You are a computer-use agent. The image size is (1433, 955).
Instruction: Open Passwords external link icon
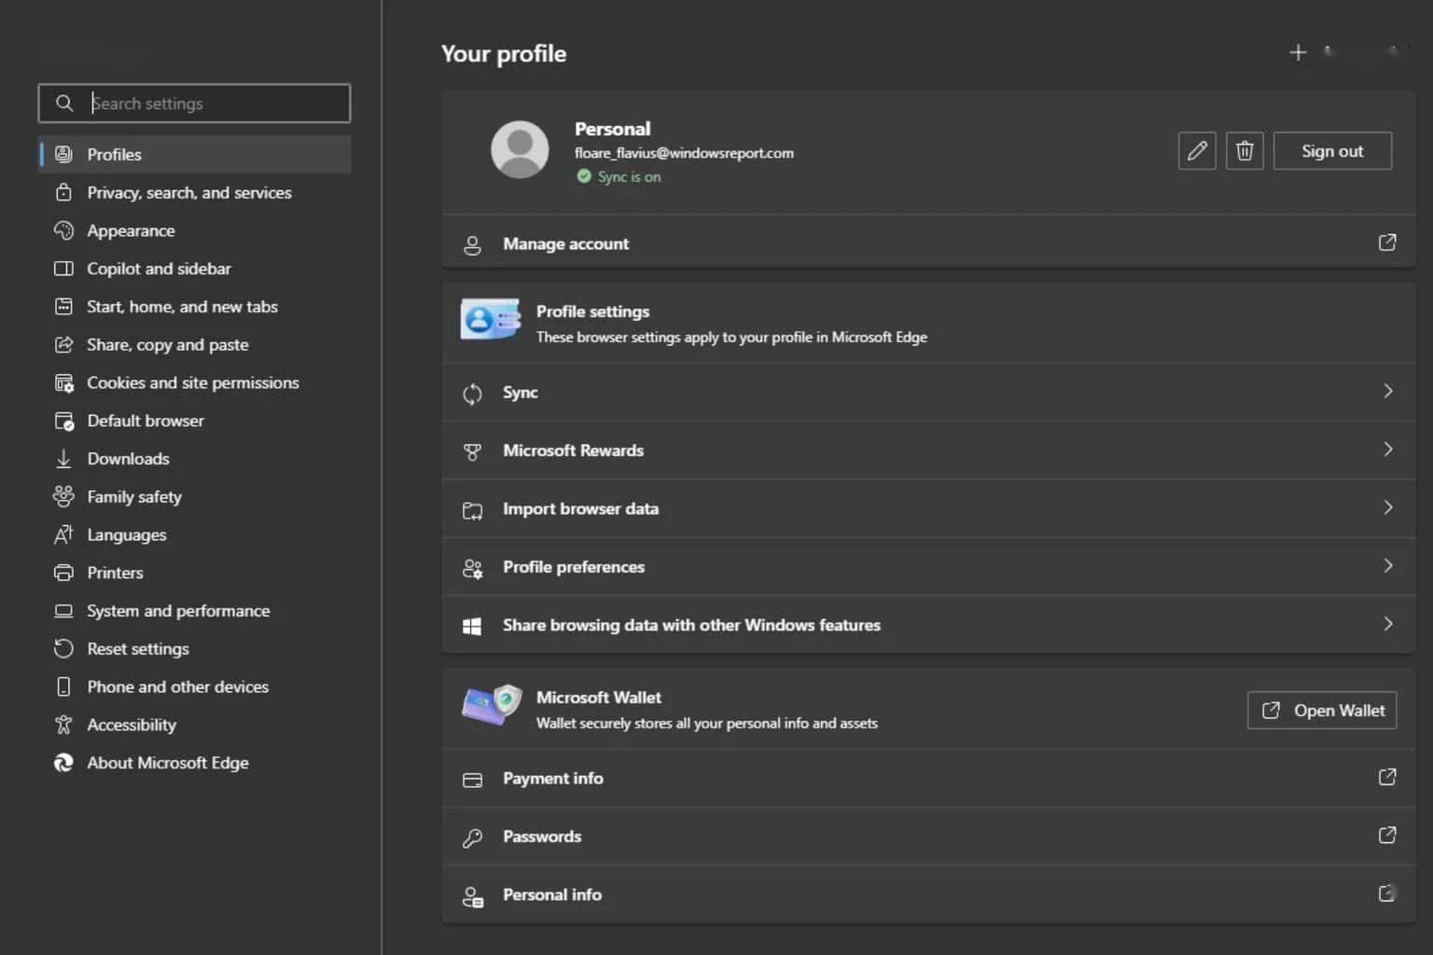(1387, 835)
